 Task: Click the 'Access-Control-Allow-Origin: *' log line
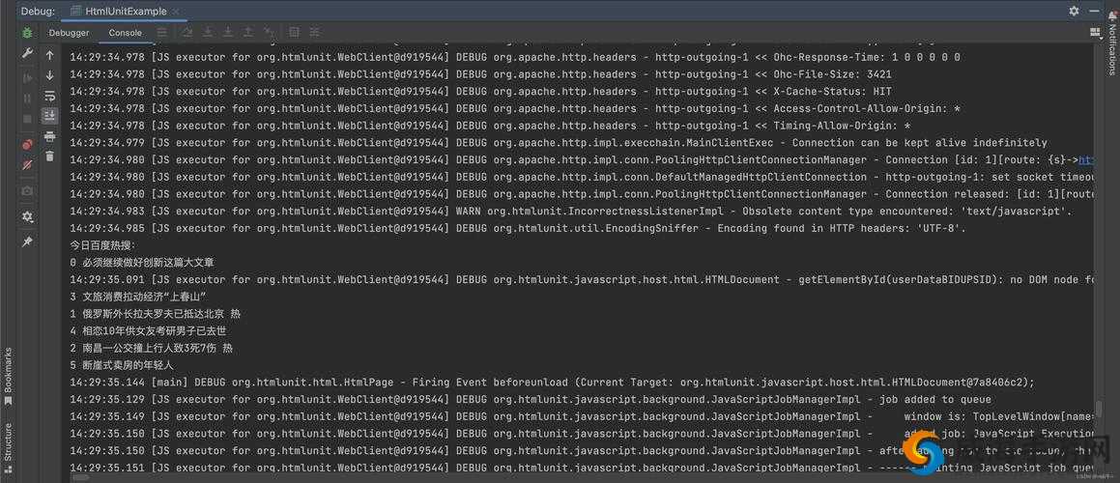click(x=514, y=108)
